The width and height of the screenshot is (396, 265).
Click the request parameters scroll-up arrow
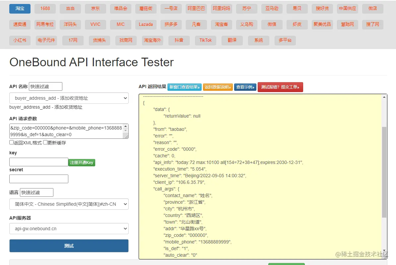125,126
